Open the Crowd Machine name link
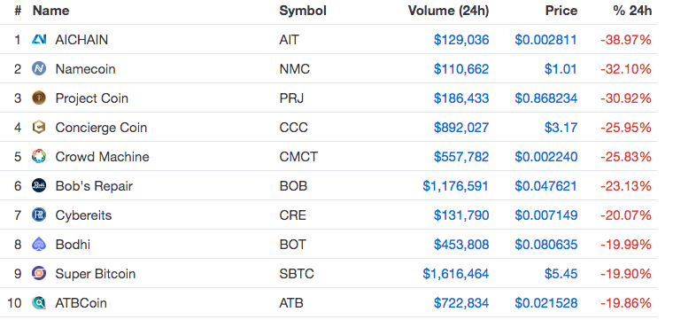 pyautogui.click(x=102, y=157)
